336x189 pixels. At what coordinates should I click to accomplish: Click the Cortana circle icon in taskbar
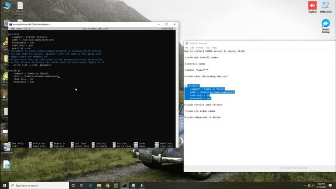(x=73, y=185)
